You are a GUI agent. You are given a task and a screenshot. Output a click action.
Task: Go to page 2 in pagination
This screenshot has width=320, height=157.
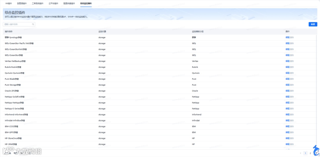click(310, 153)
